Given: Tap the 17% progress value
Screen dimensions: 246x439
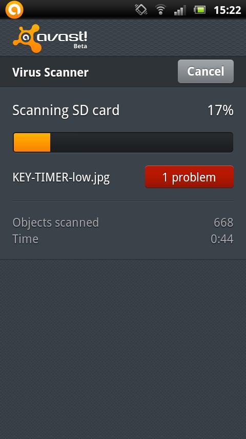Looking at the screenshot, I should (x=220, y=111).
